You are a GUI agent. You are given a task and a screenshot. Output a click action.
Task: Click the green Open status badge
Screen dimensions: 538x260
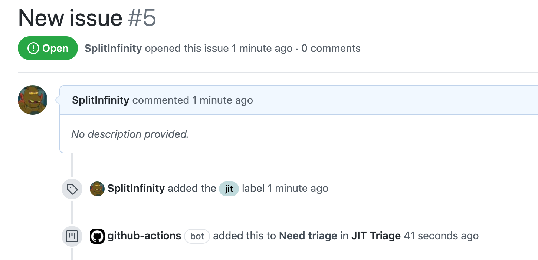click(48, 48)
